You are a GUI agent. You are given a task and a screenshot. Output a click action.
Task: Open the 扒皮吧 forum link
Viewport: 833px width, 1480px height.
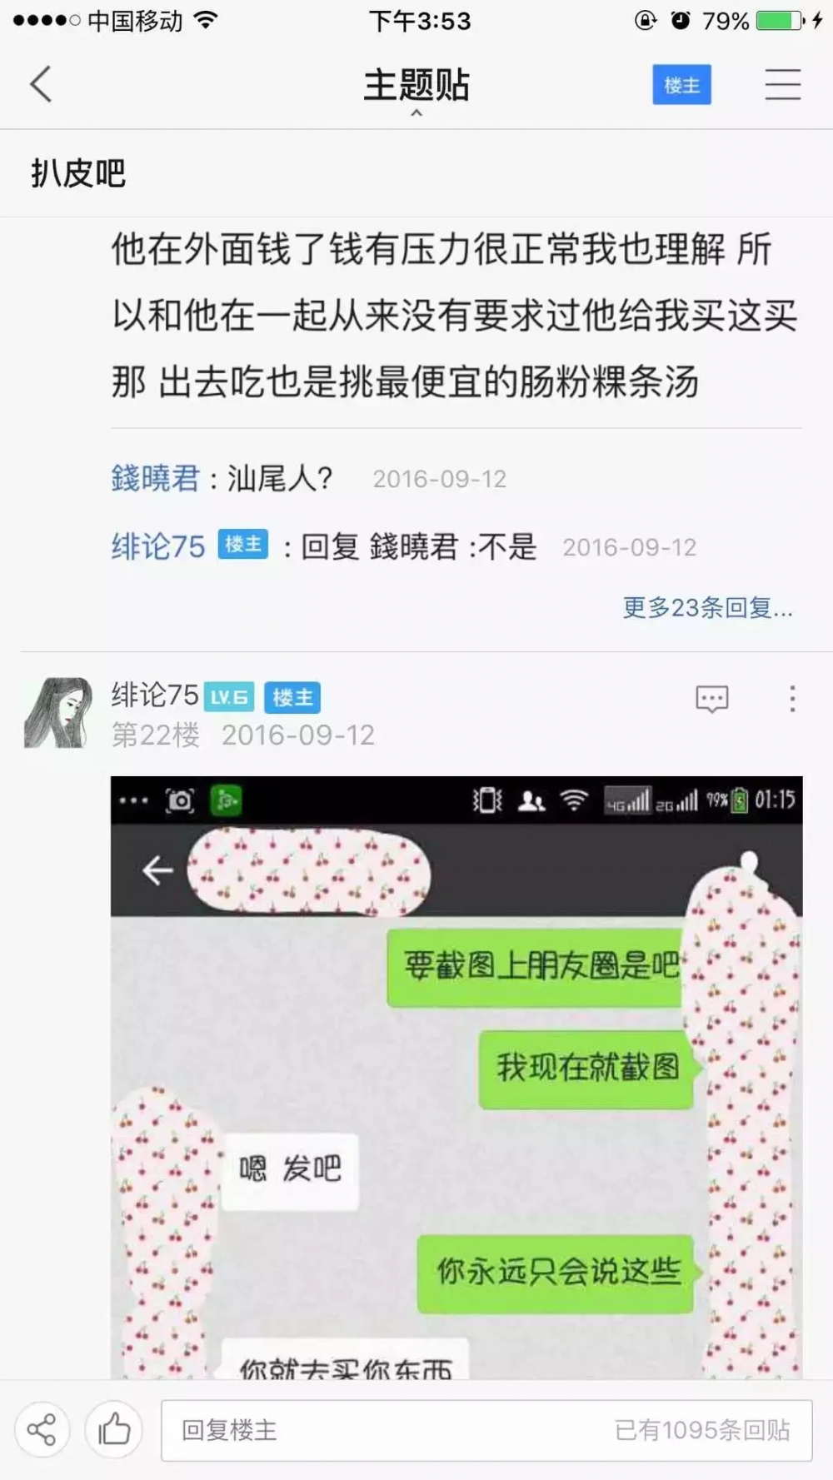pyautogui.click(x=78, y=173)
